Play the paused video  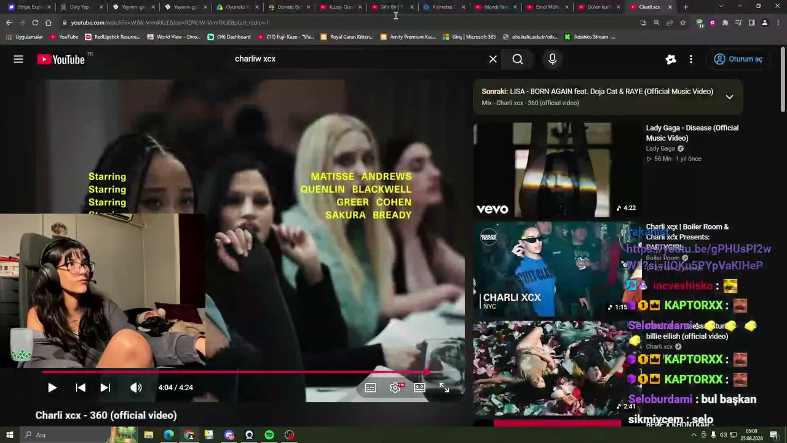click(x=52, y=388)
